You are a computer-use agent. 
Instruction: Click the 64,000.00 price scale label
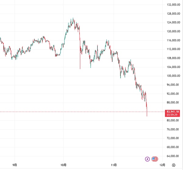173,156
